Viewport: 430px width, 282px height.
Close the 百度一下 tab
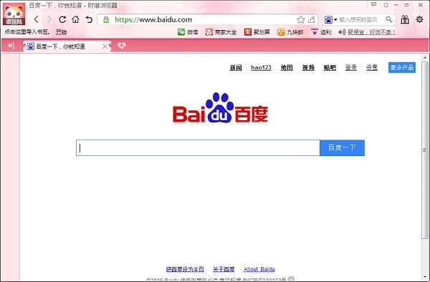pos(105,47)
